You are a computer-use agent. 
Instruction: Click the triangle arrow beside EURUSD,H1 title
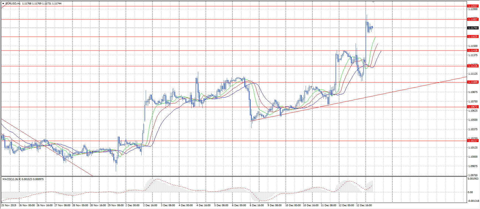pyautogui.click(x=3, y=4)
